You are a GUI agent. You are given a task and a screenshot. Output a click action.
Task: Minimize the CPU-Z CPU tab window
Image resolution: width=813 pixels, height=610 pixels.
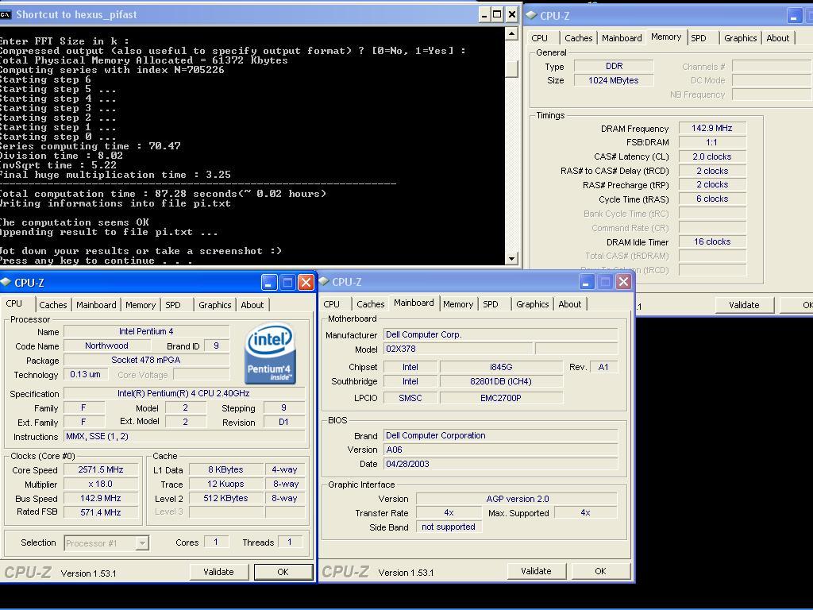[x=268, y=282]
